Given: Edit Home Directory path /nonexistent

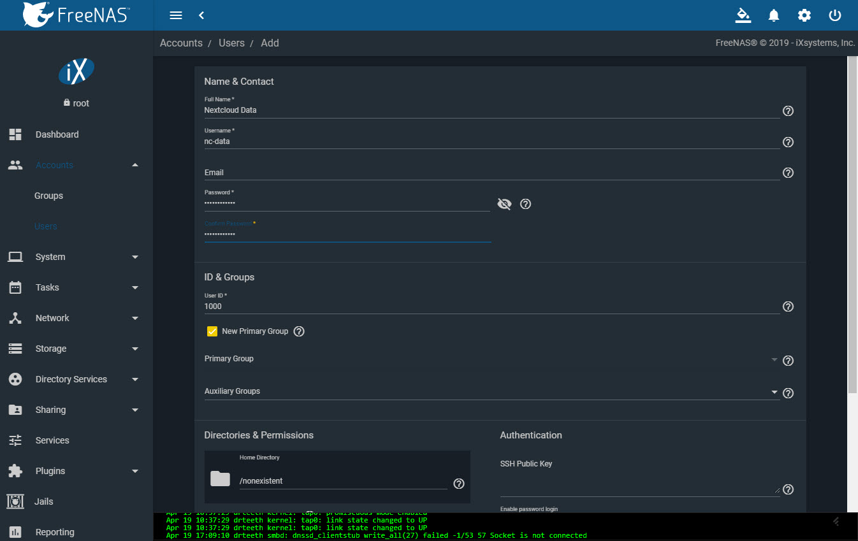Looking at the screenshot, I should (x=343, y=481).
